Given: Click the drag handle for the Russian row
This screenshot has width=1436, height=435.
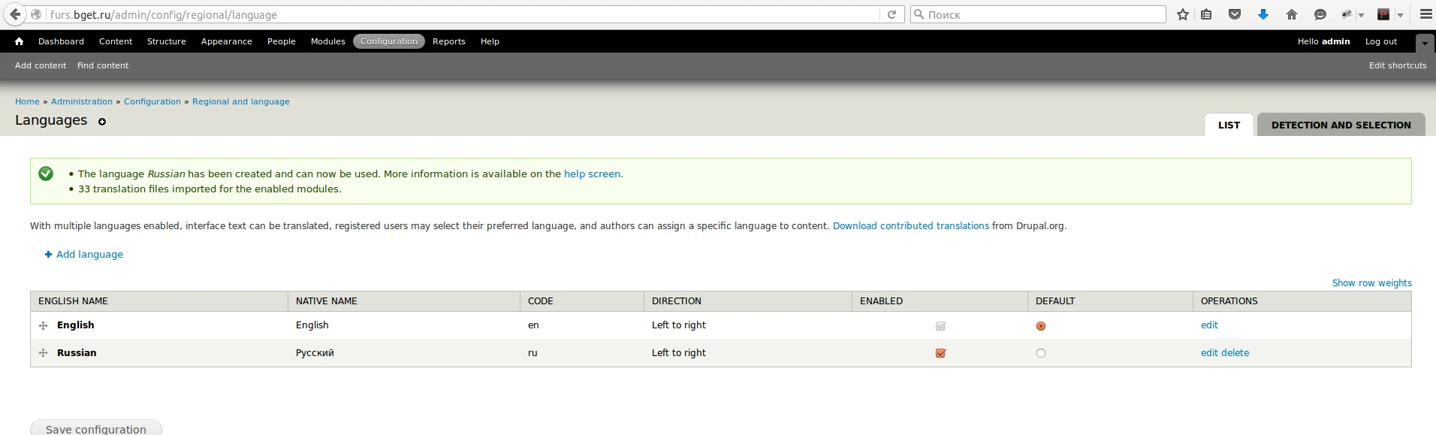Looking at the screenshot, I should tap(44, 353).
